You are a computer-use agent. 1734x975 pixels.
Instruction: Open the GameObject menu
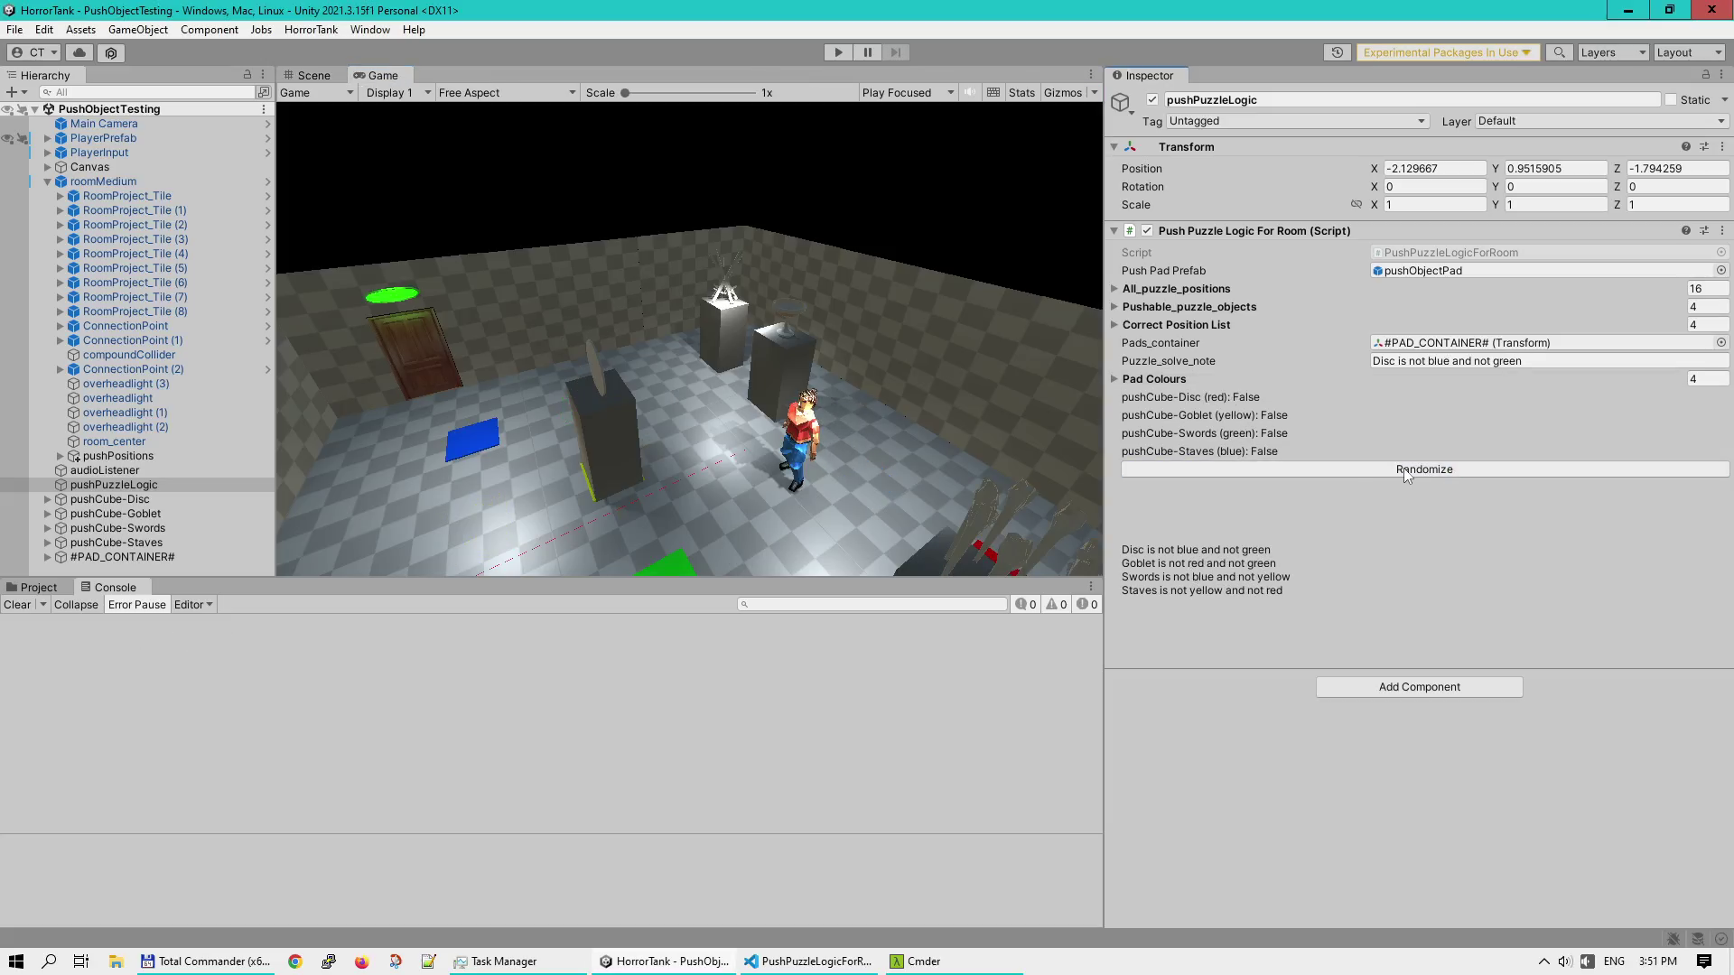coord(138,30)
